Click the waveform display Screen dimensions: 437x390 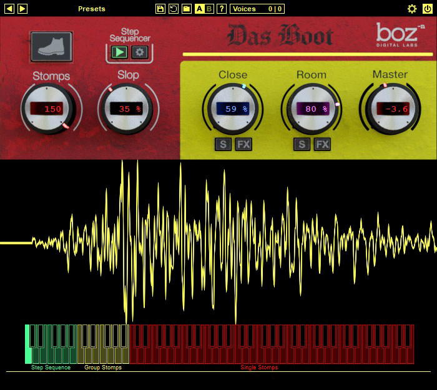click(219, 242)
